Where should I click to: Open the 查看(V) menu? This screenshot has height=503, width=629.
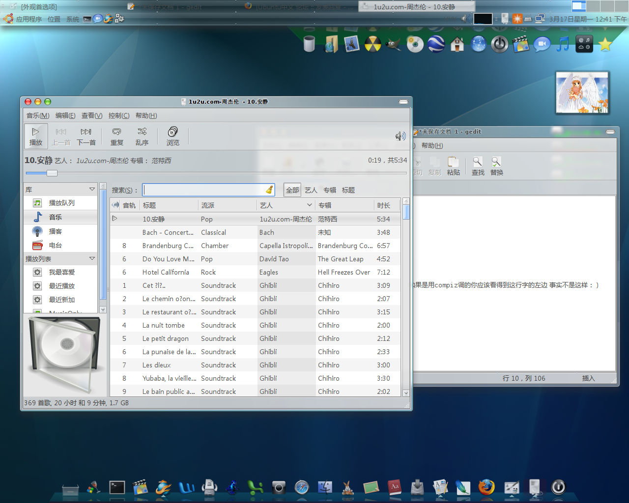pos(92,115)
